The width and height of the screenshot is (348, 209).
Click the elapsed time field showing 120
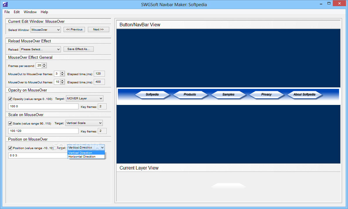point(99,74)
